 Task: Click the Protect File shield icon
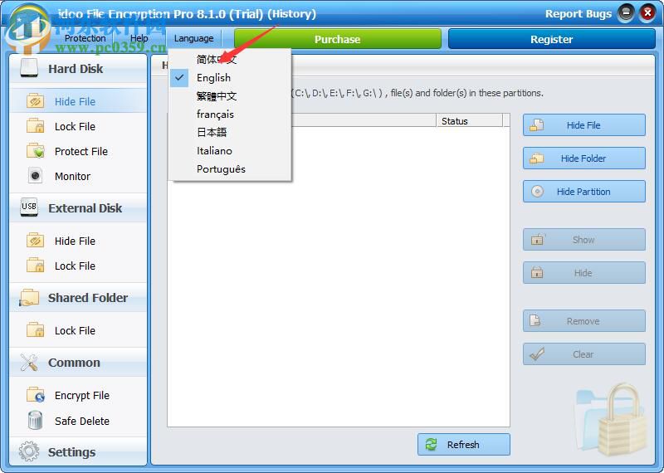35,151
